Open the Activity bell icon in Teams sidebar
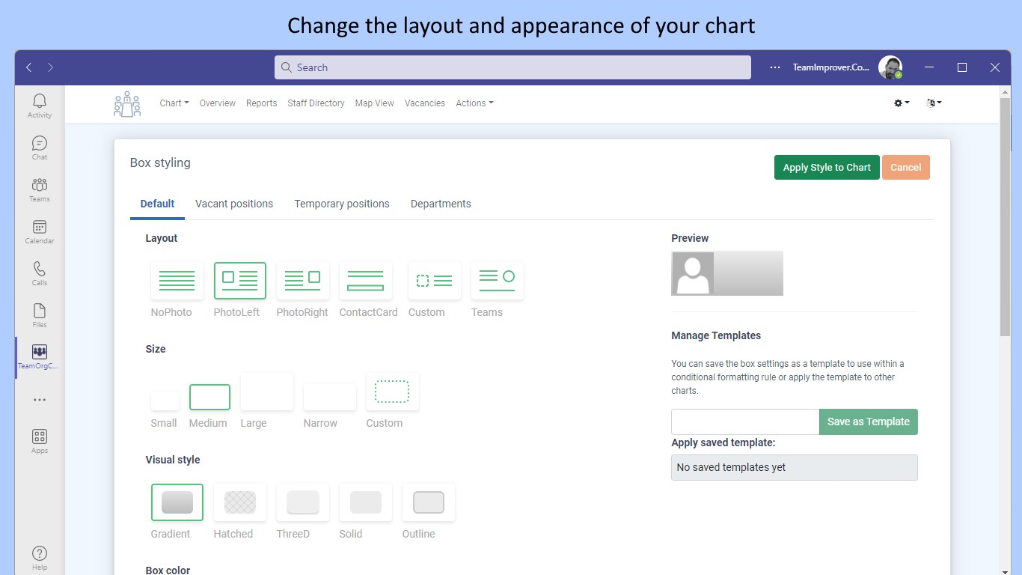Image resolution: width=1022 pixels, height=575 pixels. pos(40,106)
